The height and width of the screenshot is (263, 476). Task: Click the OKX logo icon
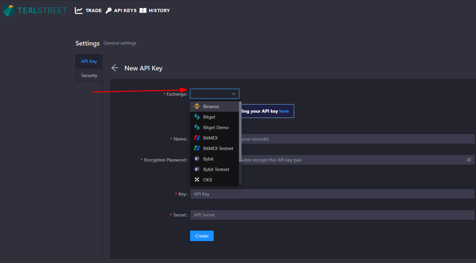pyautogui.click(x=197, y=180)
